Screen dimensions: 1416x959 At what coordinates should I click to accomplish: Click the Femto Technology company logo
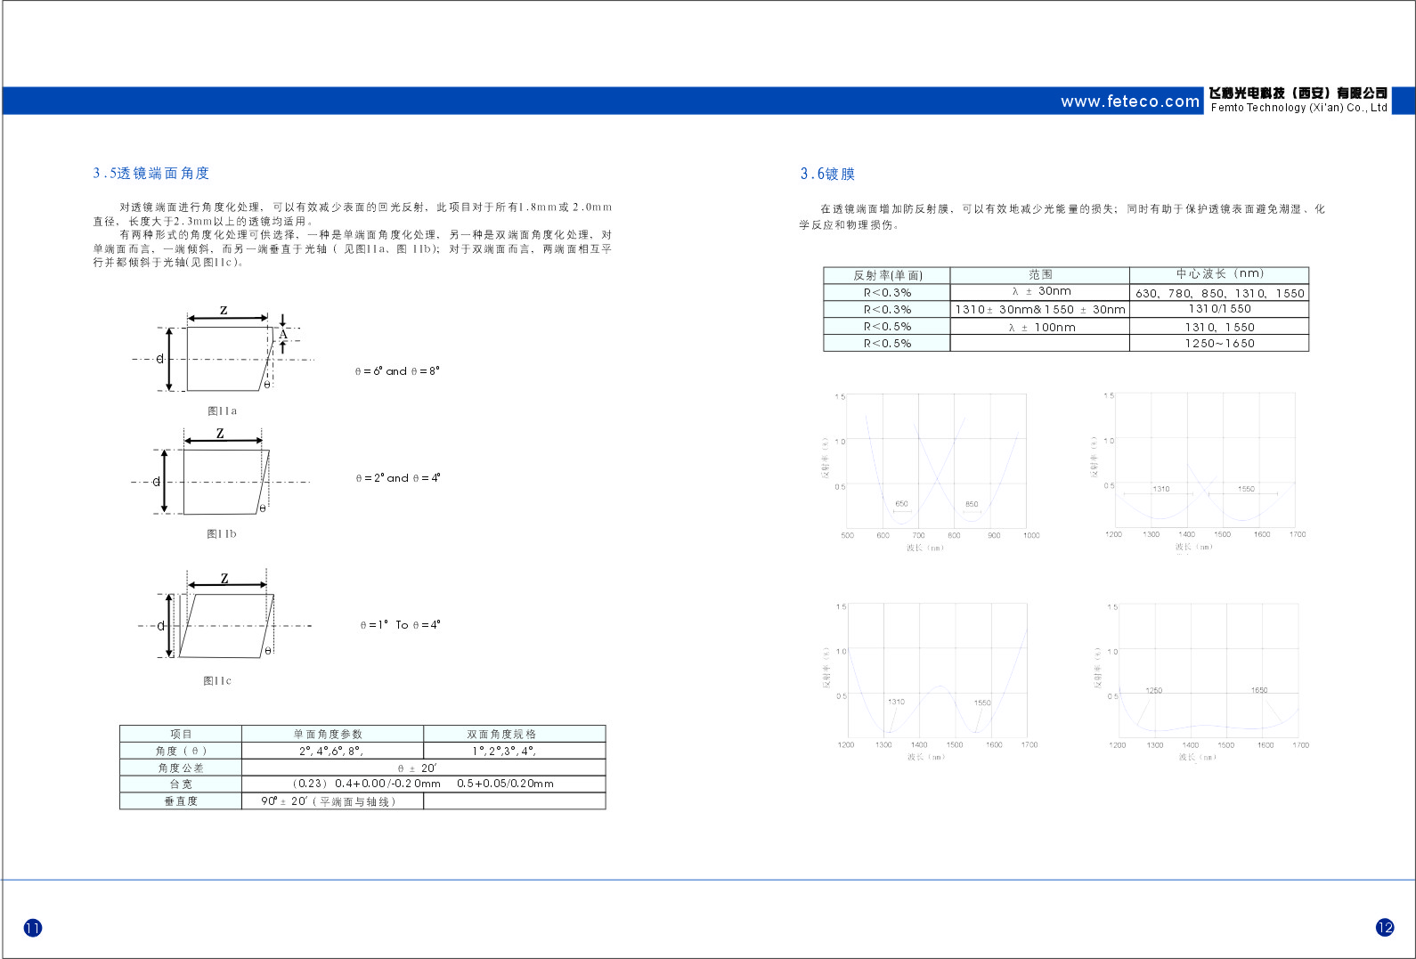coord(1298,100)
